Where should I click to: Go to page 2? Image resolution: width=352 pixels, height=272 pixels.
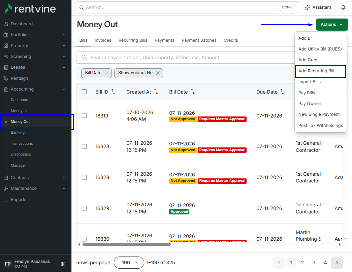302,263
